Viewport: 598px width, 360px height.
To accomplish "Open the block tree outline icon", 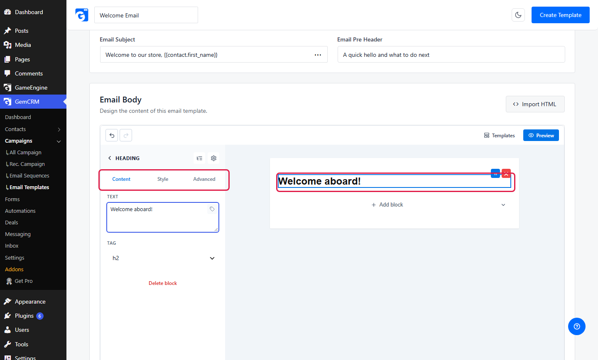I will (x=200, y=158).
